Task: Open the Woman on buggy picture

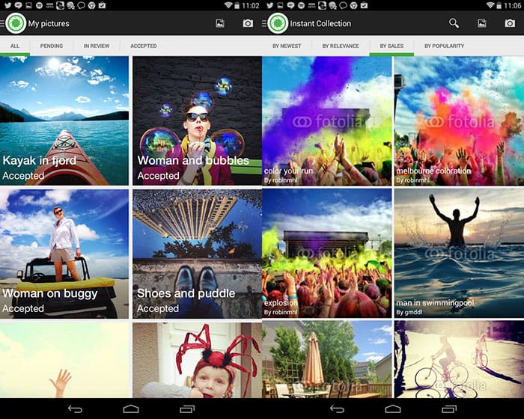Action: (x=64, y=254)
